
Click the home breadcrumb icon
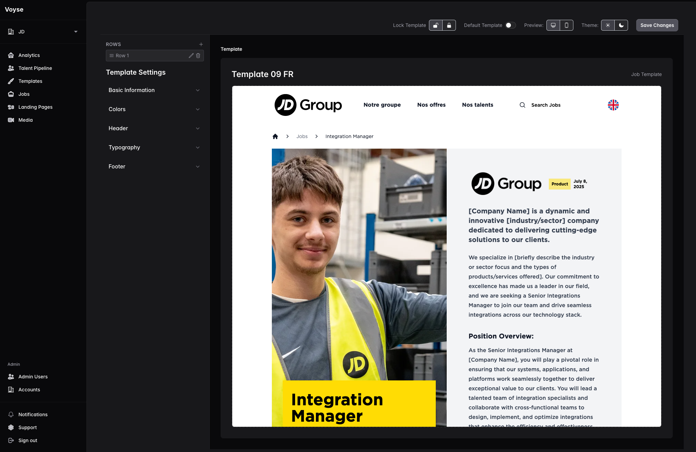[275, 136]
